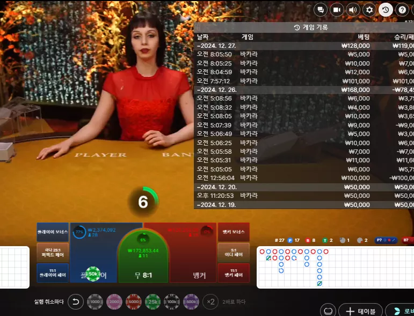This screenshot has width=414, height=316.
Task: Select the 1000 chip
Action: coord(95,301)
